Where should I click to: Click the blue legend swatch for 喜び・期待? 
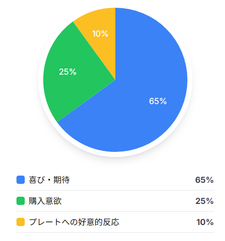click(21, 180)
